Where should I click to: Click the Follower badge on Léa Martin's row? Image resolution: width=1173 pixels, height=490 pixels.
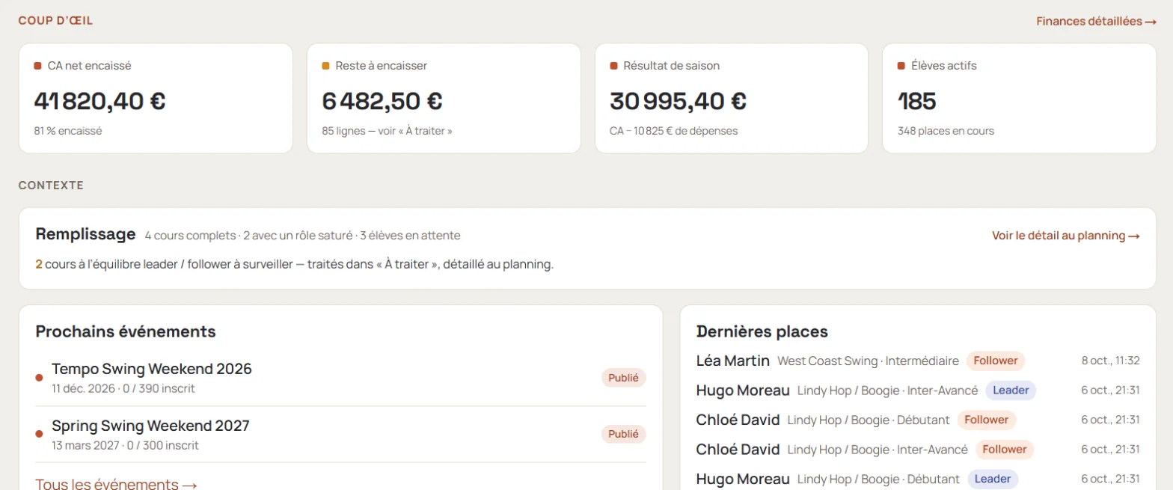coord(996,361)
